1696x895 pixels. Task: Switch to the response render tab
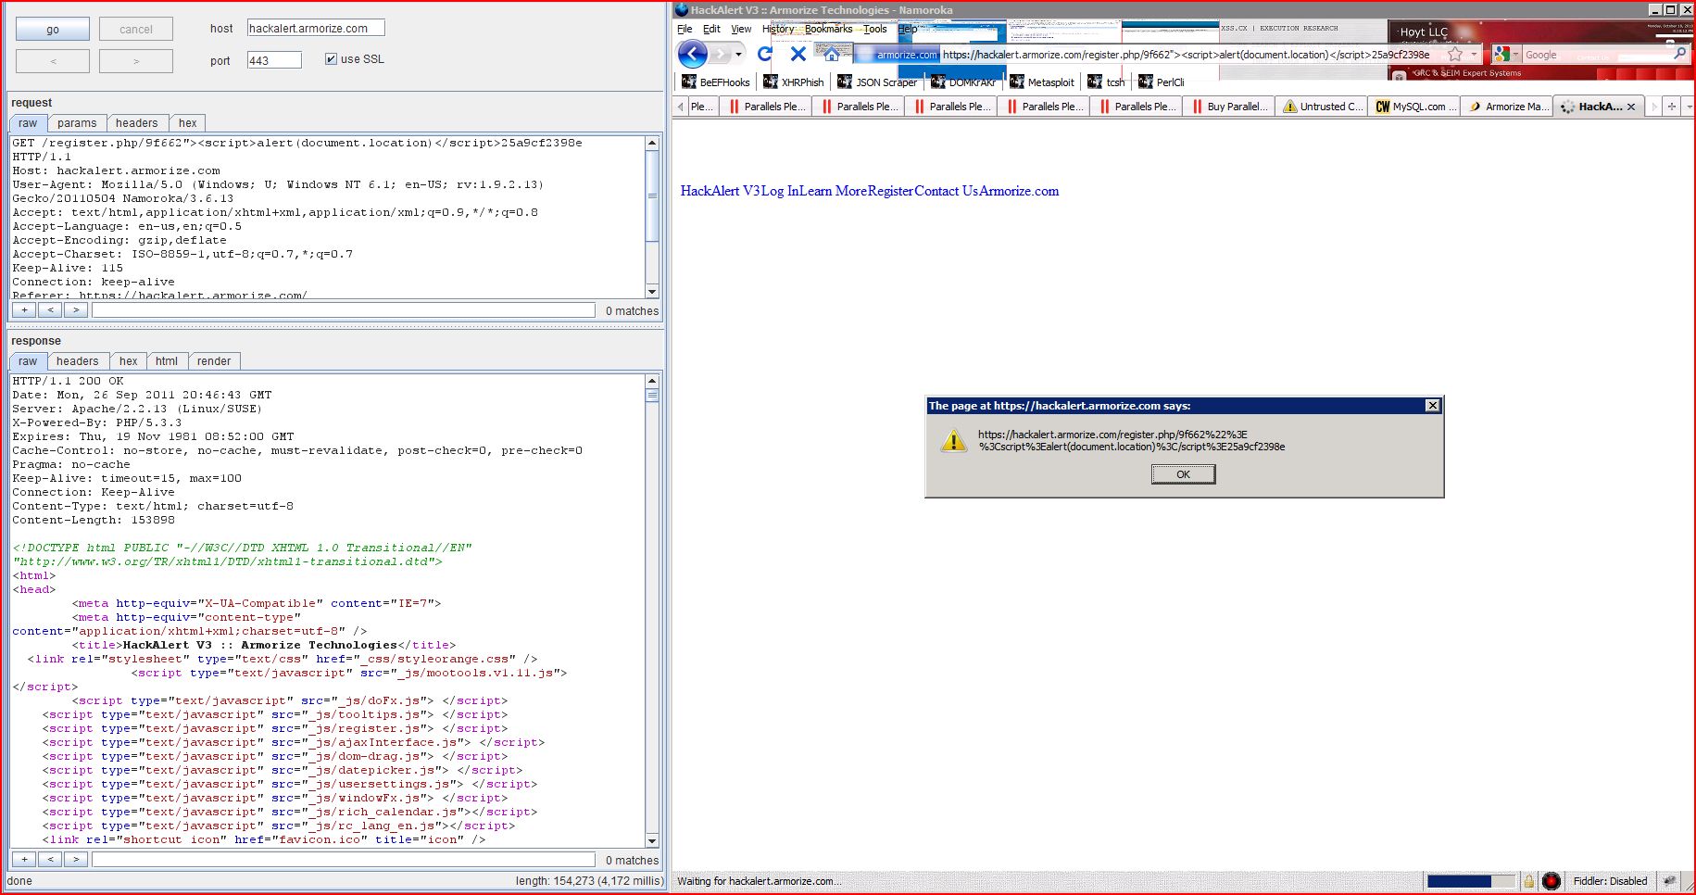tap(214, 361)
